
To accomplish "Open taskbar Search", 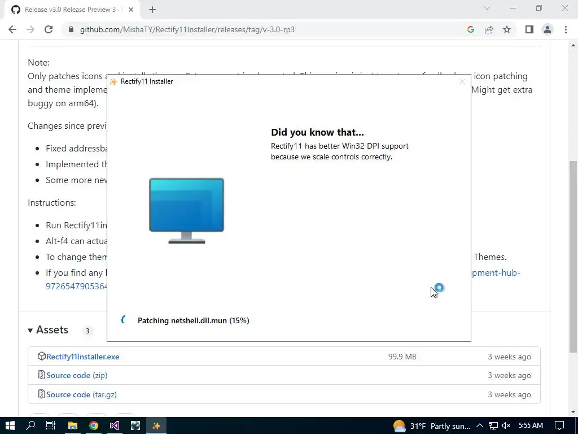I will (30, 426).
